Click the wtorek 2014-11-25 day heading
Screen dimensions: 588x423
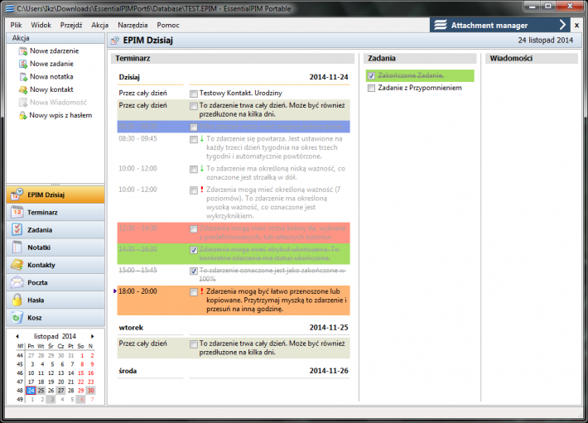(x=234, y=328)
